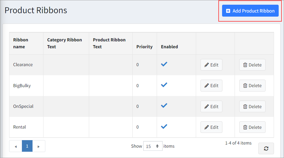Viewport: 284px width, 158px height.
Task: Open the items per page dropdown
Action: (x=153, y=146)
